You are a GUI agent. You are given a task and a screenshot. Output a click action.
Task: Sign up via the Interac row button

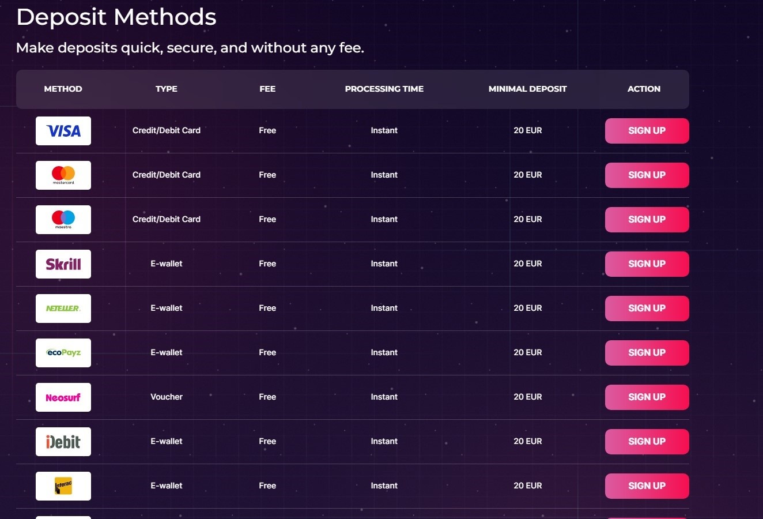pos(647,486)
